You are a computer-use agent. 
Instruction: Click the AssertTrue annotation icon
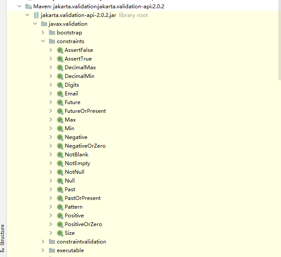point(60,59)
